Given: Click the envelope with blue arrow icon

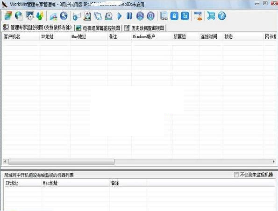Looking at the screenshot, I should pos(77,16).
